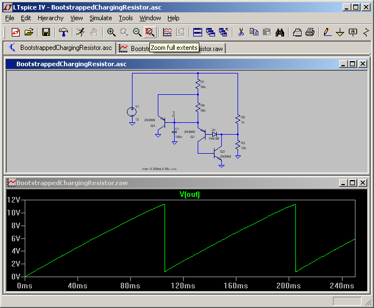This screenshot has width=374, height=308.
Task: Click the Zoom In magnifier icon
Action: coord(111,33)
